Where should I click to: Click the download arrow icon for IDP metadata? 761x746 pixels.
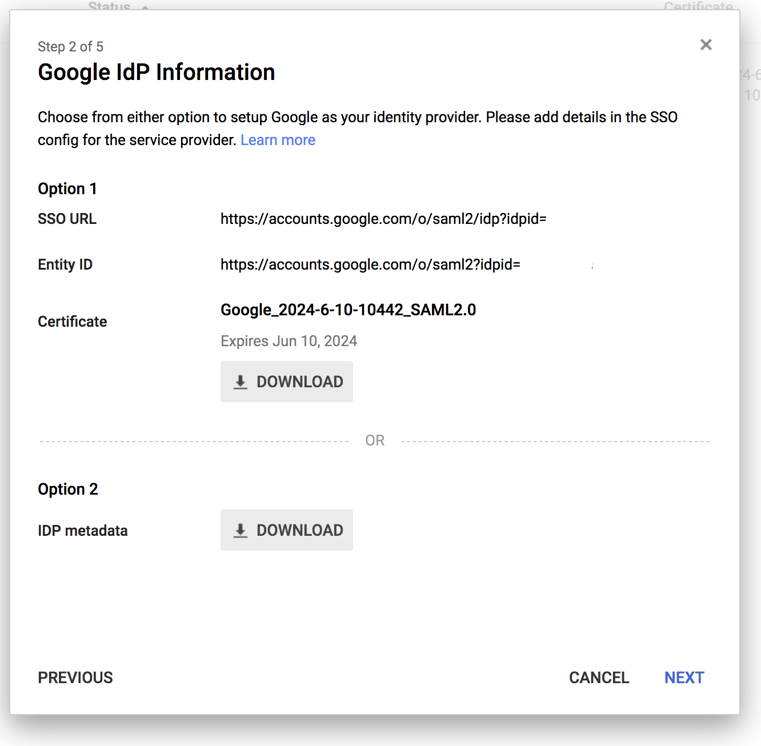click(x=241, y=531)
